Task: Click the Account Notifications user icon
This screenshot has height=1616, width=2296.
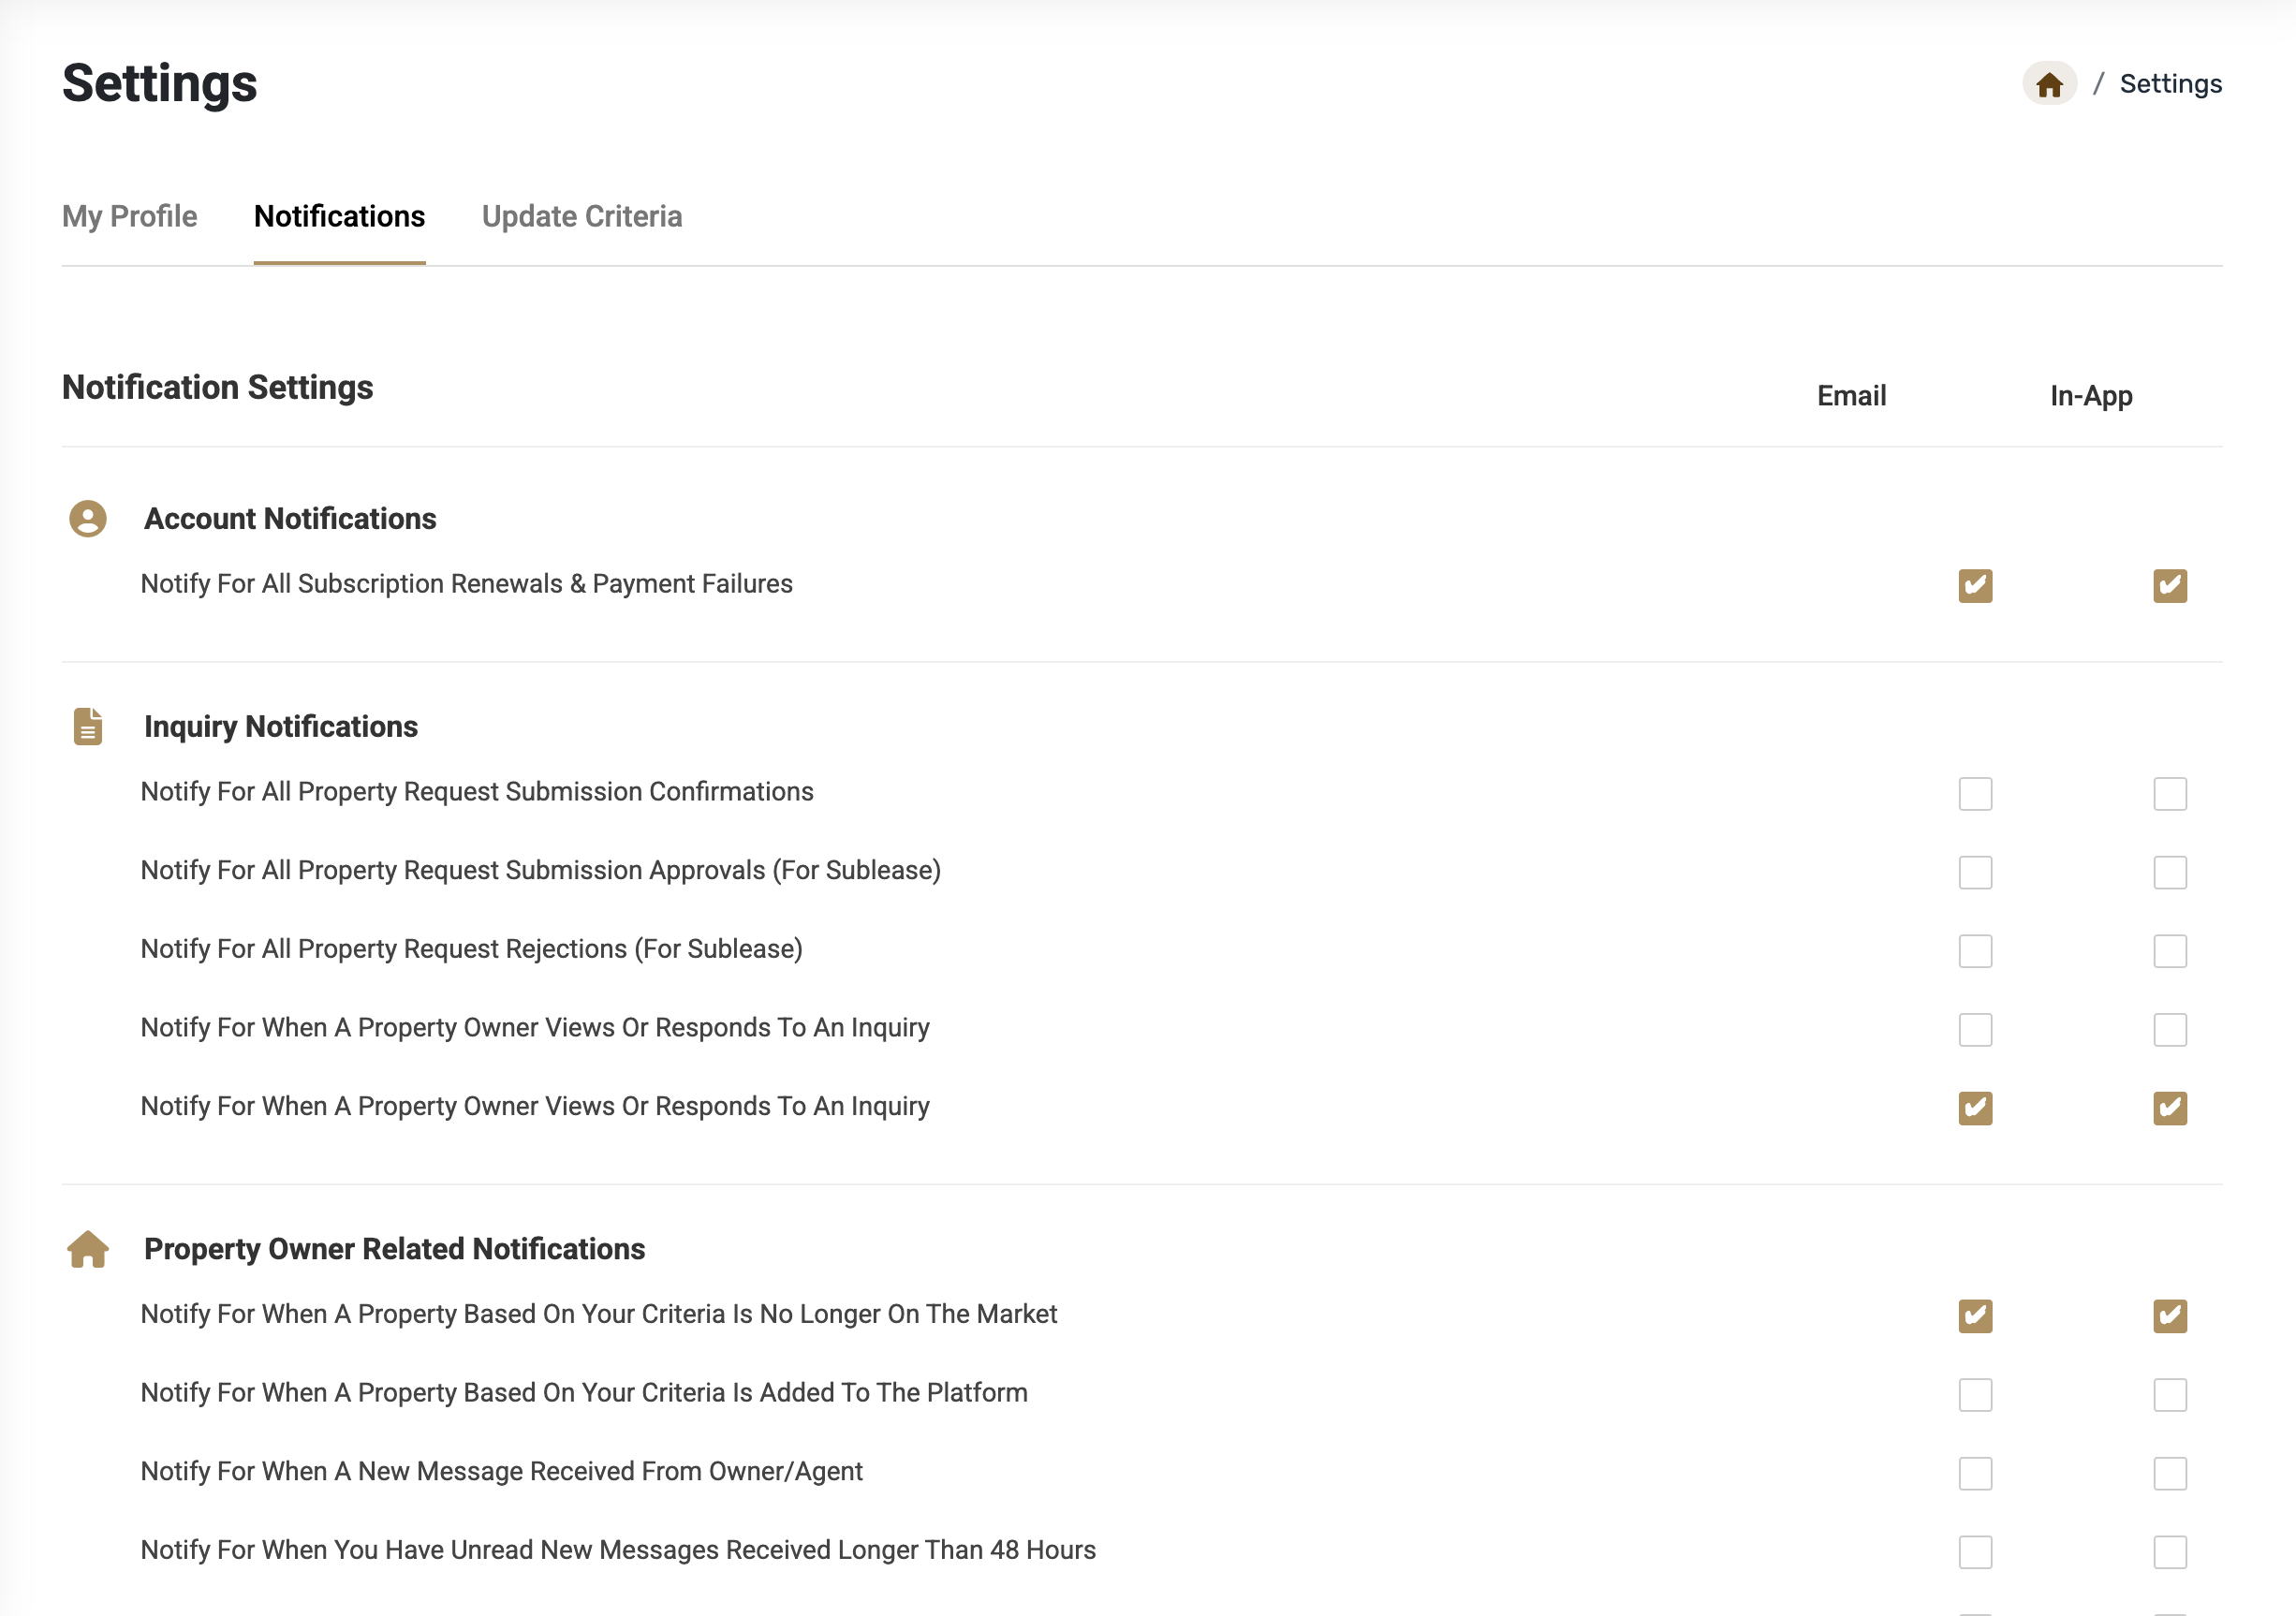Action: (x=88, y=519)
